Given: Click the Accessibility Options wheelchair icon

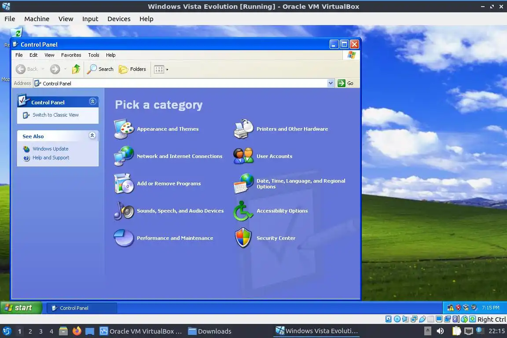Looking at the screenshot, I should point(243,210).
